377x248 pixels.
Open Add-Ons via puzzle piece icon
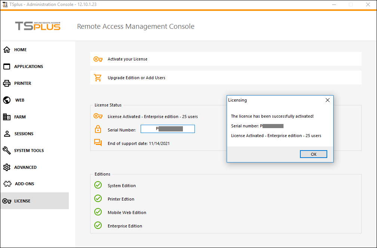7,184
